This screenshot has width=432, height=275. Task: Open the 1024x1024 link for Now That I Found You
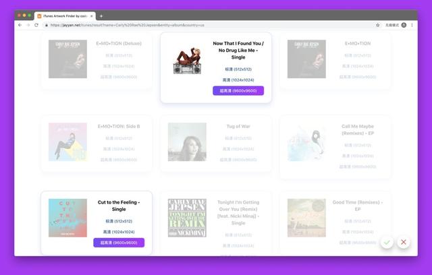(238, 80)
